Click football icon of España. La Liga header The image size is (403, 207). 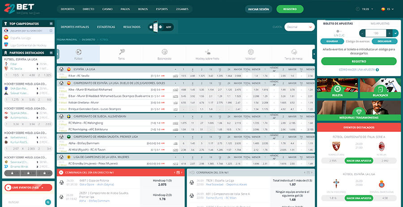61,69
